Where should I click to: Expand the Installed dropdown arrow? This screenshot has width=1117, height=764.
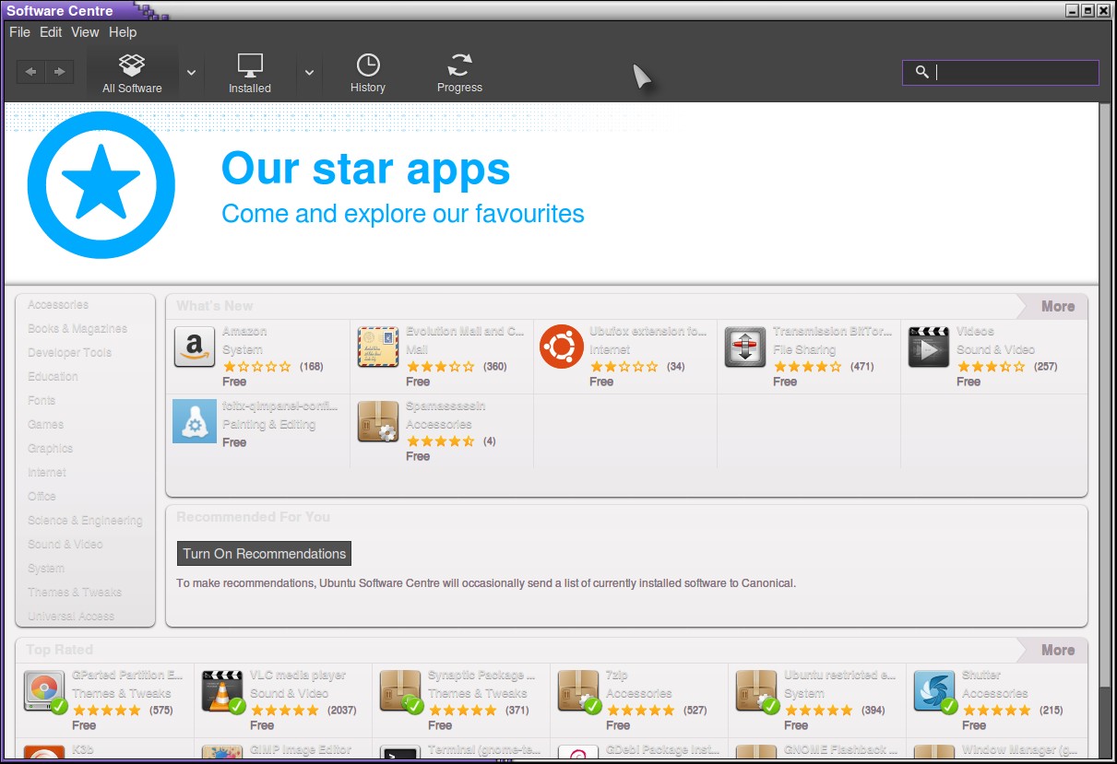pos(309,73)
